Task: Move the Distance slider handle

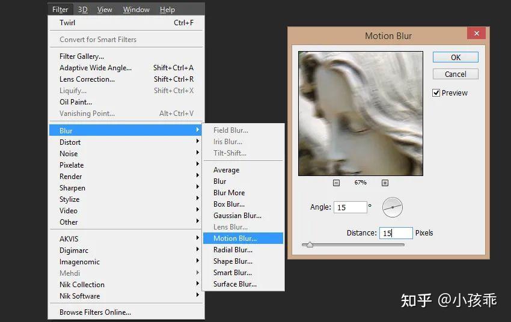Action: point(310,245)
